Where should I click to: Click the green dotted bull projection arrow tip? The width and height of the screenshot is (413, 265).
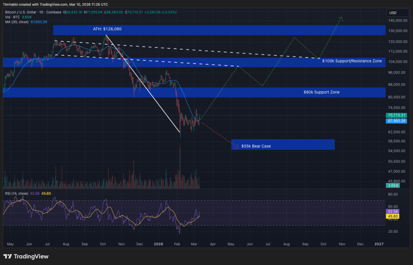(x=341, y=18)
